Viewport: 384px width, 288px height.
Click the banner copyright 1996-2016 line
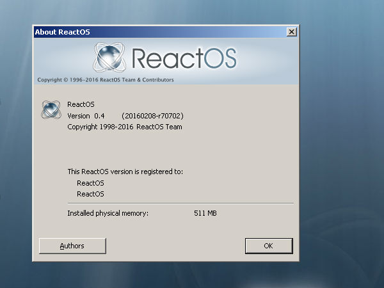[106, 80]
